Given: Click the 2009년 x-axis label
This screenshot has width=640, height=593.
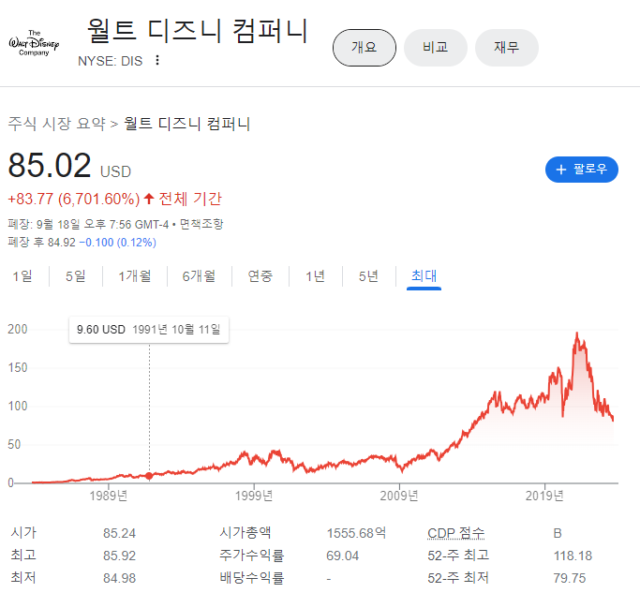Looking at the screenshot, I should click(x=399, y=496).
